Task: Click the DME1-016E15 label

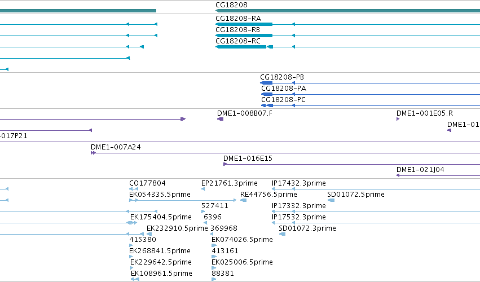Action: pos(248,158)
